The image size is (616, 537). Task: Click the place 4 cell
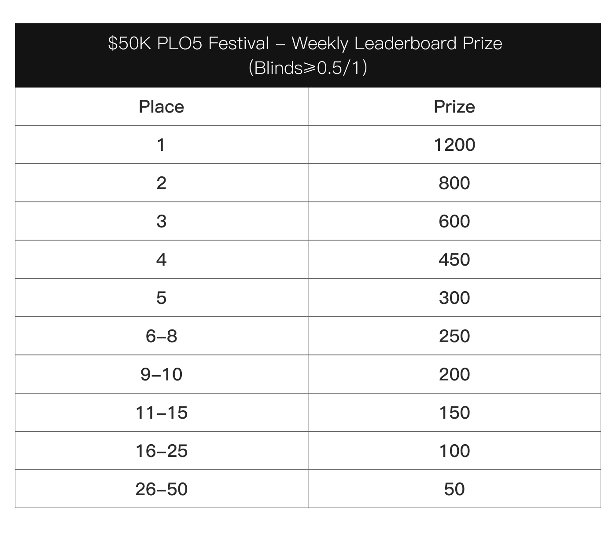[162, 259]
